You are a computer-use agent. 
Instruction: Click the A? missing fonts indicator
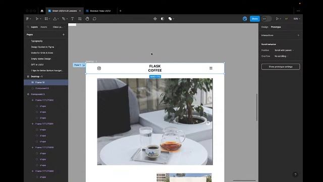tap(286, 19)
